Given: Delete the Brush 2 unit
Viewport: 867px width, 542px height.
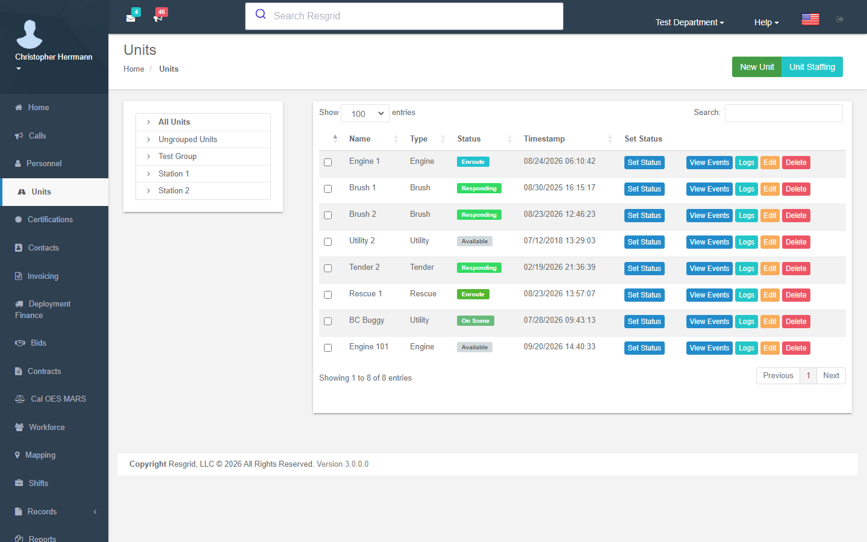Looking at the screenshot, I should coord(796,216).
